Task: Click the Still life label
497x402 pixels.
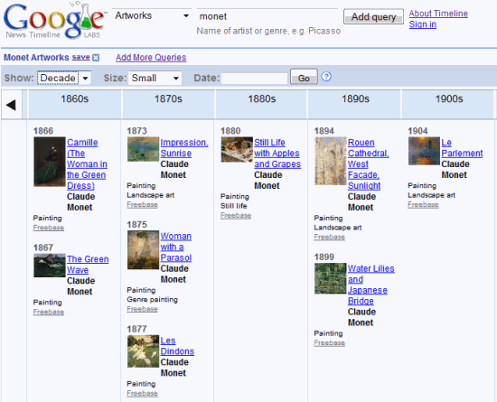Action: click(234, 206)
